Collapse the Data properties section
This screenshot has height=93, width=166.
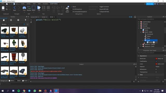(x=139, y=75)
